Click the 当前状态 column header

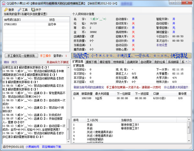148,120
